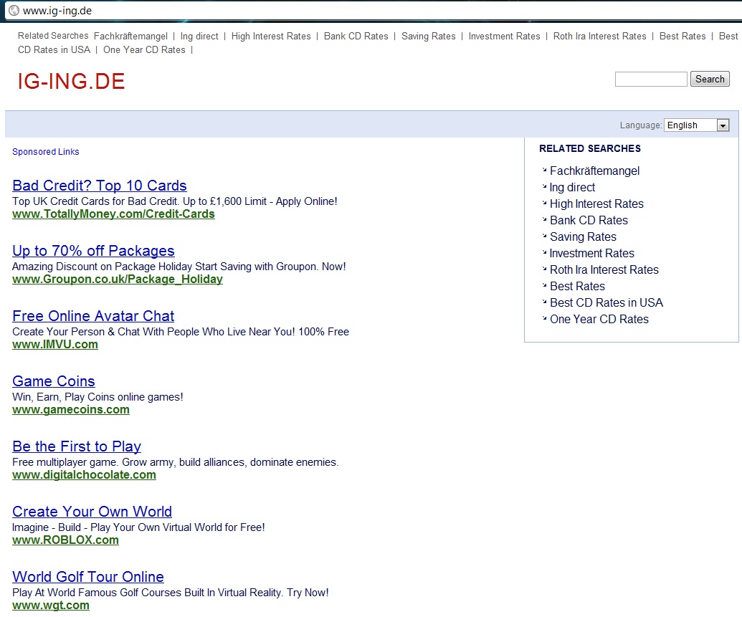742x617 pixels.
Task: Focus the search text field
Action: pos(651,79)
